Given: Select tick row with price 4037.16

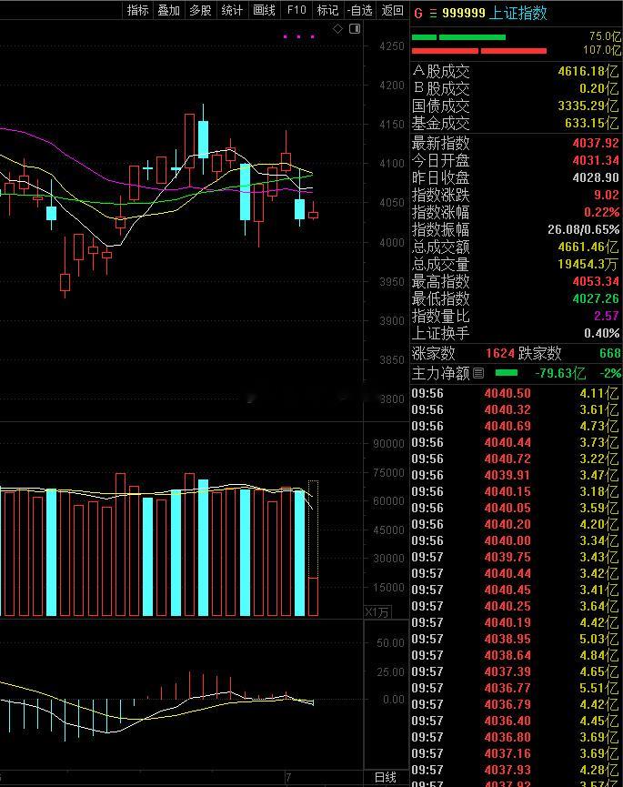Looking at the screenshot, I should click(x=516, y=753).
